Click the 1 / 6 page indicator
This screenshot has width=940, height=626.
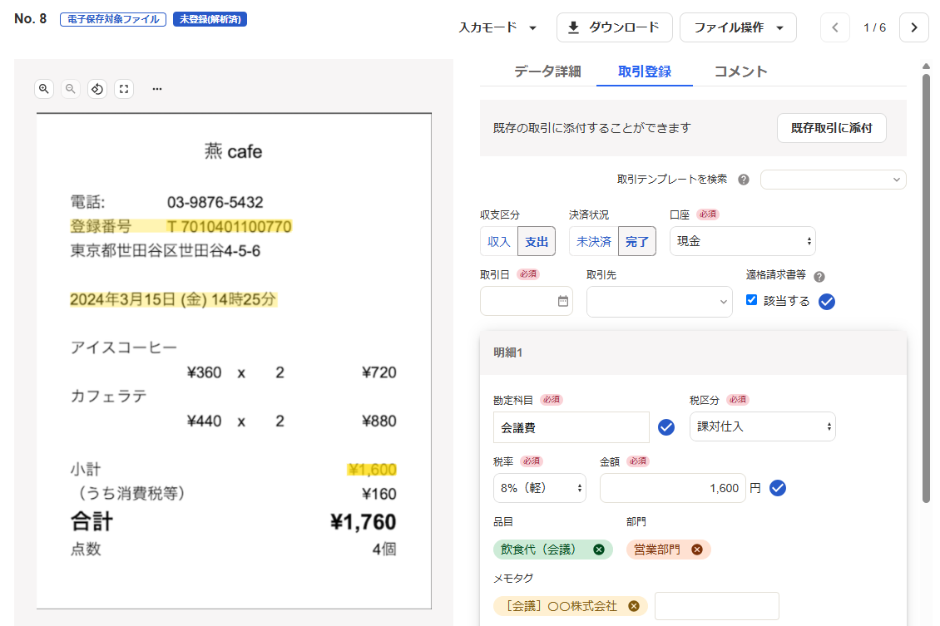point(874,27)
